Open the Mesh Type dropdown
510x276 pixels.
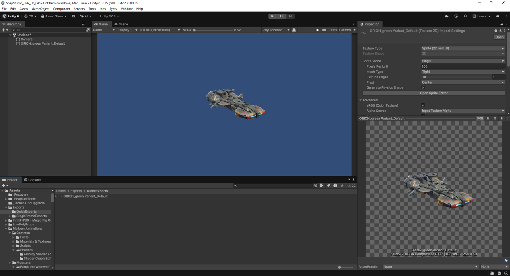tap(463, 72)
